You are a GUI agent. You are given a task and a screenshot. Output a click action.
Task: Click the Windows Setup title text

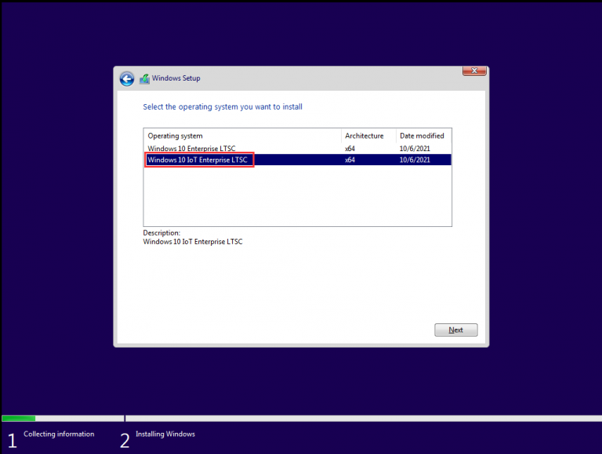click(176, 78)
